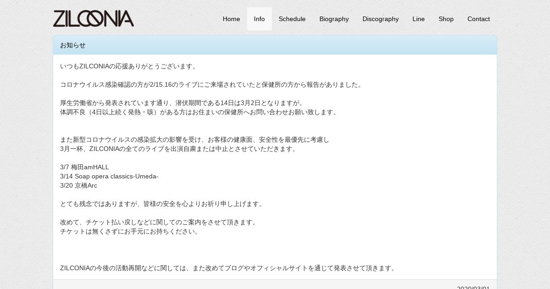
Task: Visit the Shop page
Action: [x=446, y=19]
